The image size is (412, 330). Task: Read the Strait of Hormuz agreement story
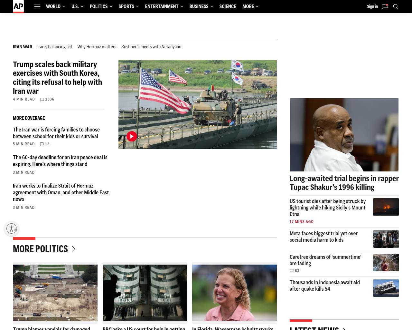pyautogui.click(x=61, y=192)
